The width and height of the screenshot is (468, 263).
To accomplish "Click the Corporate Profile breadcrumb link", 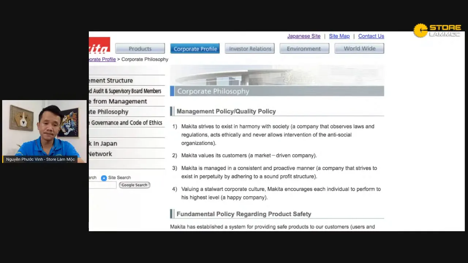I will 102,59.
